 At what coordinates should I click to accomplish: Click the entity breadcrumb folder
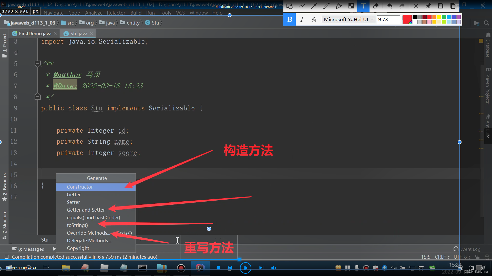click(130, 23)
